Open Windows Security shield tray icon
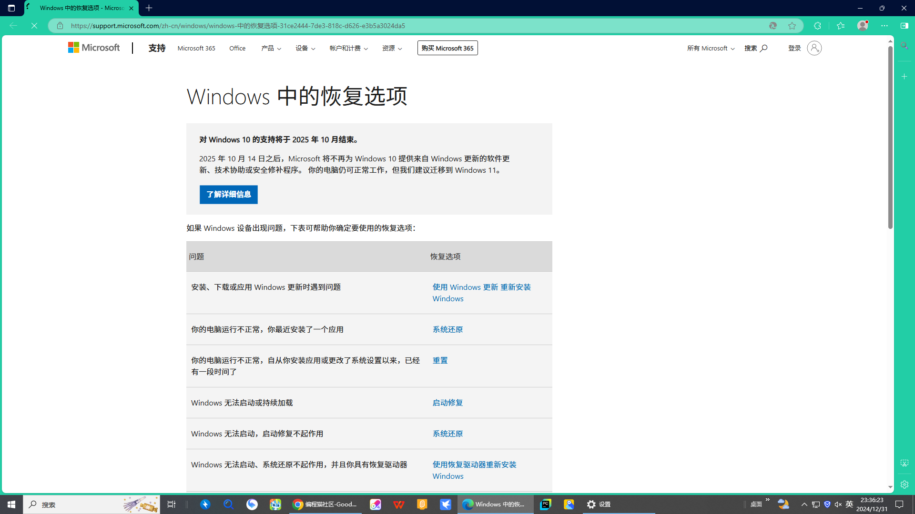The width and height of the screenshot is (915, 514). pyautogui.click(x=827, y=504)
